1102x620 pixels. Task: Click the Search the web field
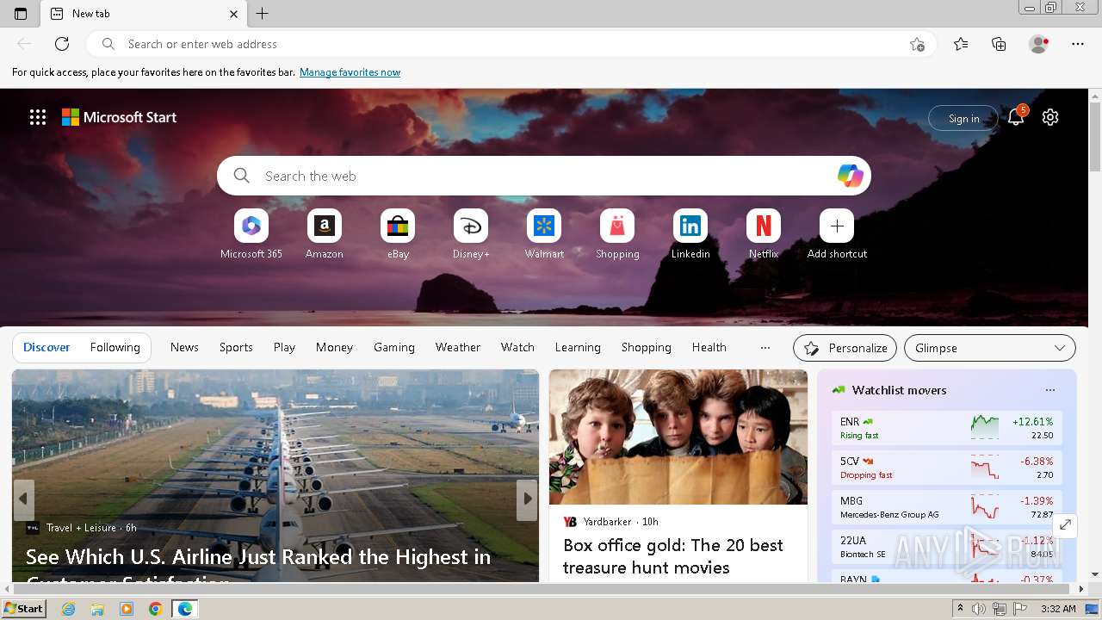pyautogui.click(x=544, y=176)
